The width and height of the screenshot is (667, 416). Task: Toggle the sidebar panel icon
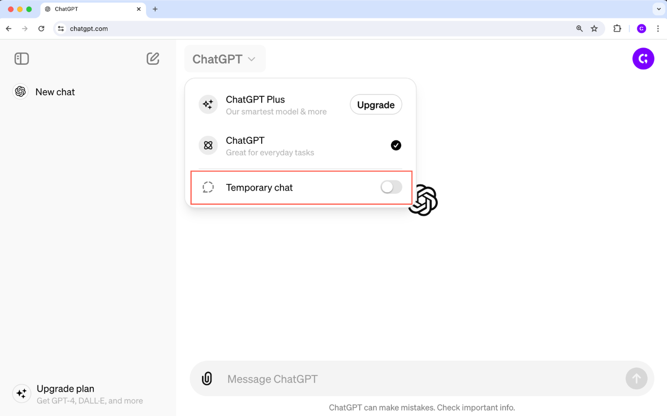pyautogui.click(x=22, y=59)
